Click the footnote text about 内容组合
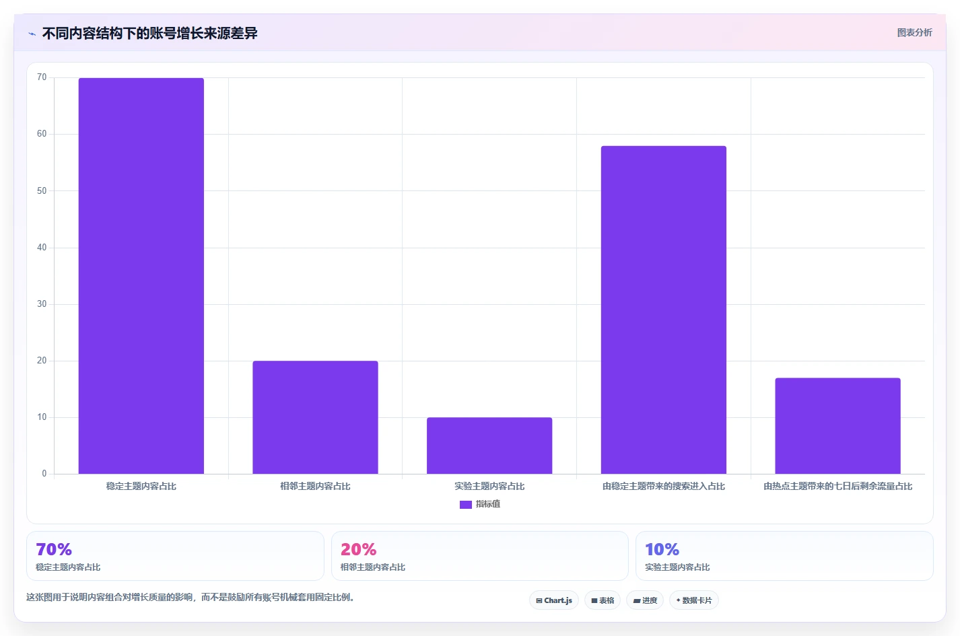 click(x=191, y=597)
